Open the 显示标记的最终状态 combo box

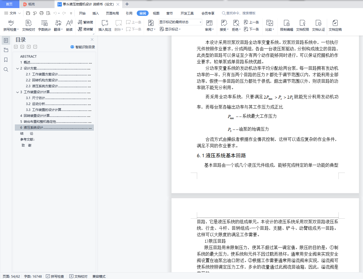point(180,22)
